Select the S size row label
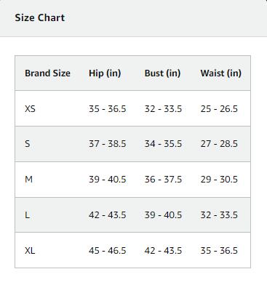Screen dimensions: 267x285 point(28,144)
